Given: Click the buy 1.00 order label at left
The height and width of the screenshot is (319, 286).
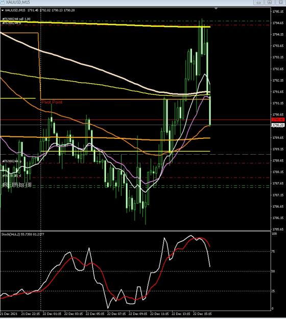Looking at the screenshot, I should (x=17, y=185).
